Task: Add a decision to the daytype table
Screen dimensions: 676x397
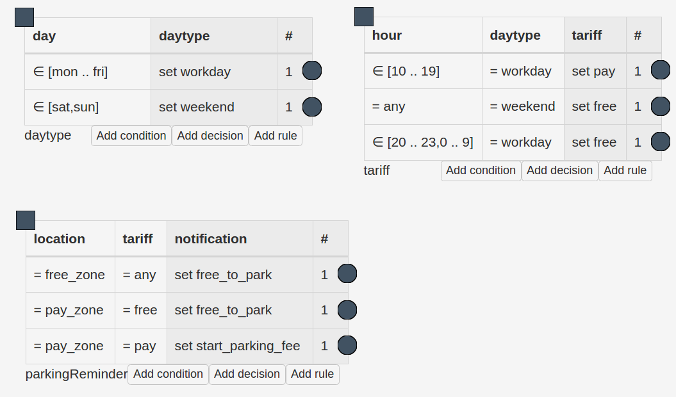Action: [210, 136]
